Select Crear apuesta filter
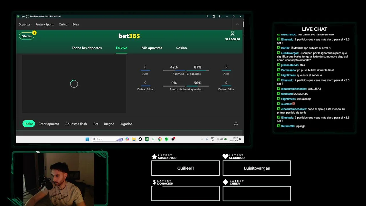 pyautogui.click(x=49, y=124)
